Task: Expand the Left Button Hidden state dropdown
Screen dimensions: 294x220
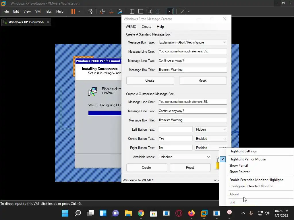Action: [x=211, y=129]
